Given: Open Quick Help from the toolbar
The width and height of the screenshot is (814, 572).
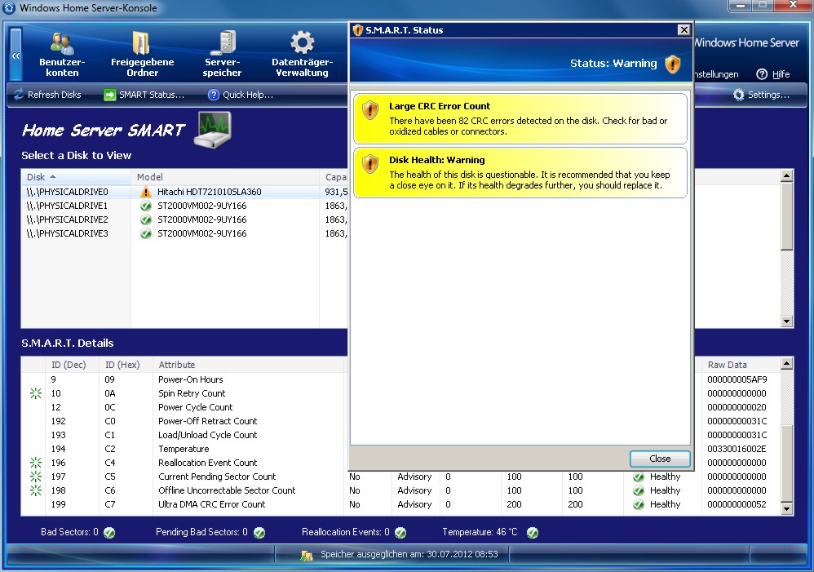Looking at the screenshot, I should (x=240, y=95).
